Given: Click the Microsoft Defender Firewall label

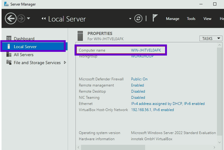Looking at the screenshot, I should click(x=101, y=79).
